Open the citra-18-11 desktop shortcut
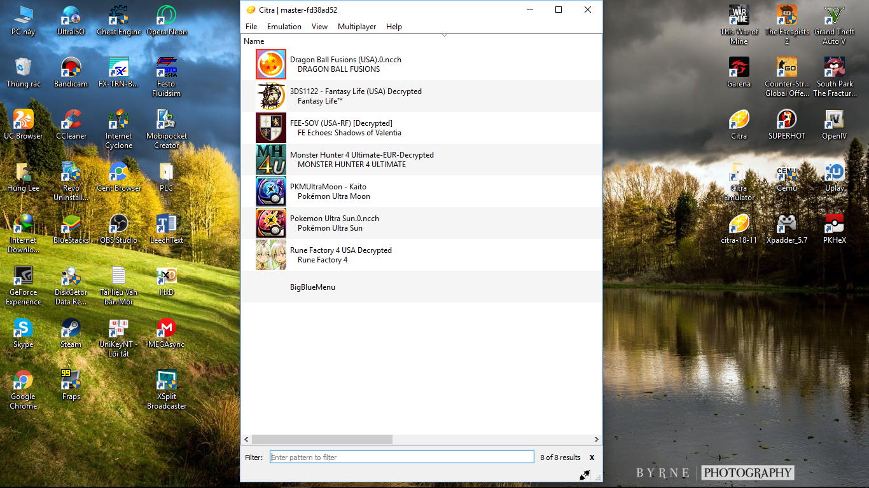The image size is (869, 488). (x=739, y=229)
